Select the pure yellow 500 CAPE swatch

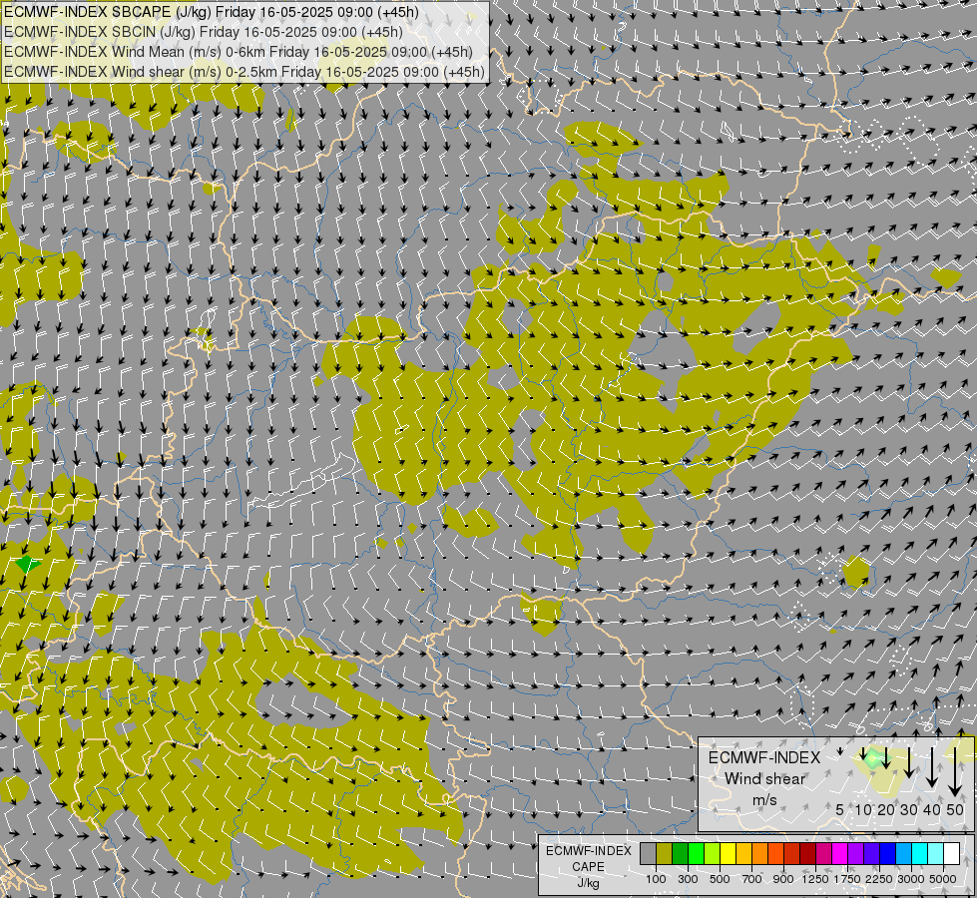729,853
